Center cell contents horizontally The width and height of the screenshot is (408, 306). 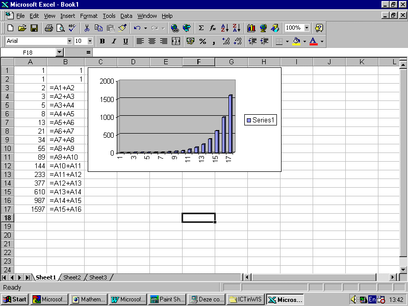152,41
